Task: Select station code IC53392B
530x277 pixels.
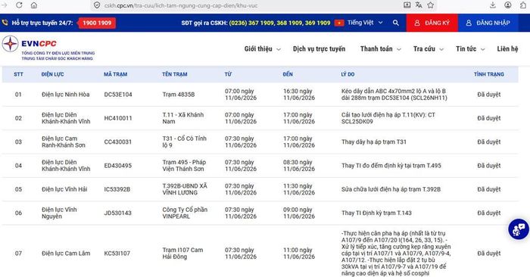Action: point(117,189)
